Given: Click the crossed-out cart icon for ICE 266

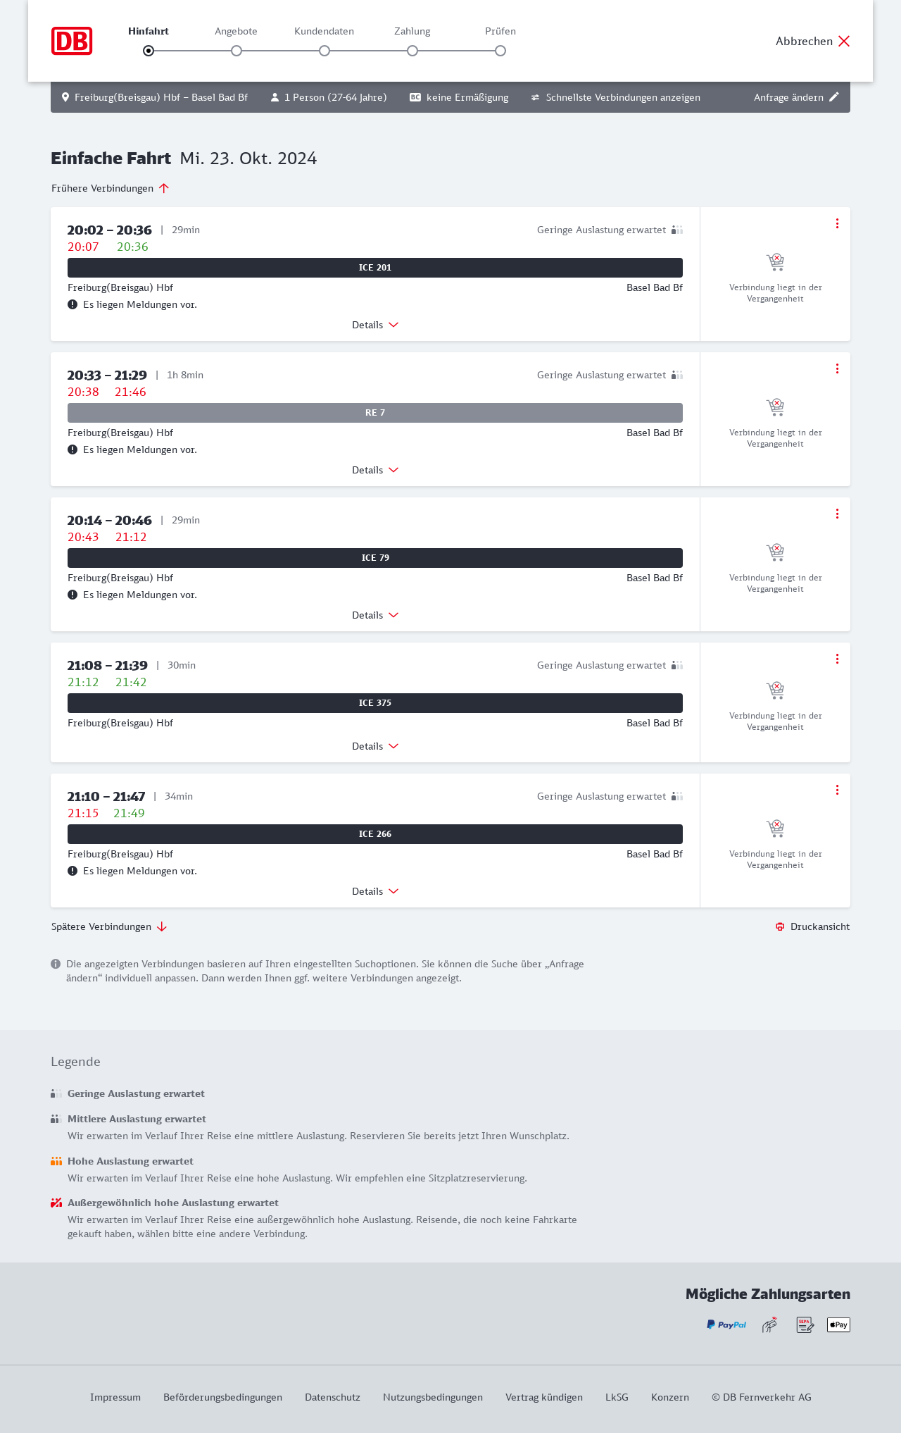Looking at the screenshot, I should tap(775, 827).
